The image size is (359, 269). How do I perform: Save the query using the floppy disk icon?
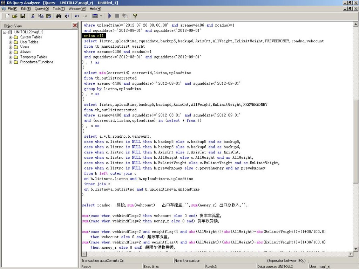pyautogui.click(x=23, y=16)
